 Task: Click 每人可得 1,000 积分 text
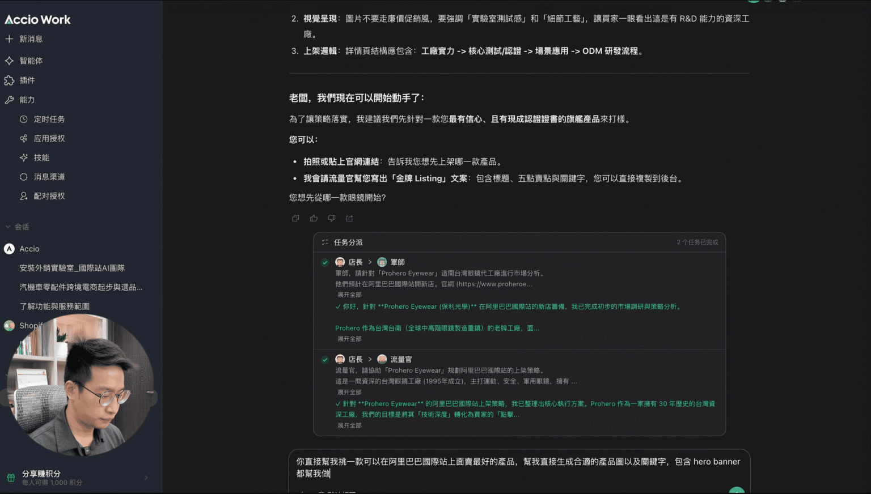(x=52, y=483)
